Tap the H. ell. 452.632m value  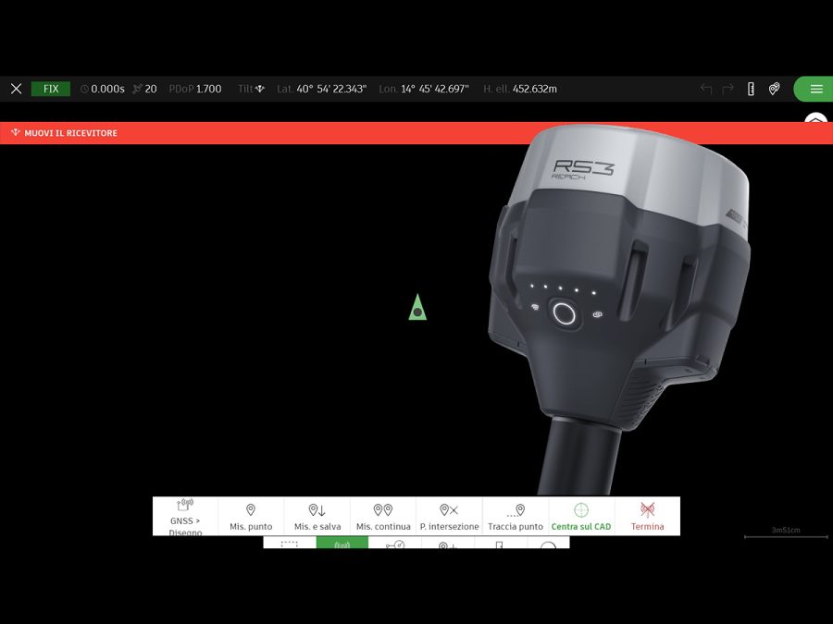(520, 89)
